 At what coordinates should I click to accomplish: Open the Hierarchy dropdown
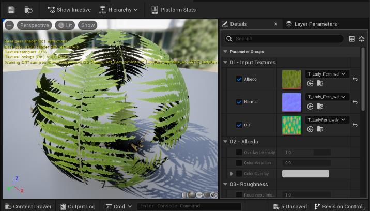click(118, 10)
